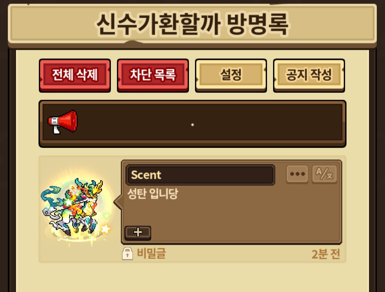Open the 설정 settings button
385x292 pixels.
[231, 75]
